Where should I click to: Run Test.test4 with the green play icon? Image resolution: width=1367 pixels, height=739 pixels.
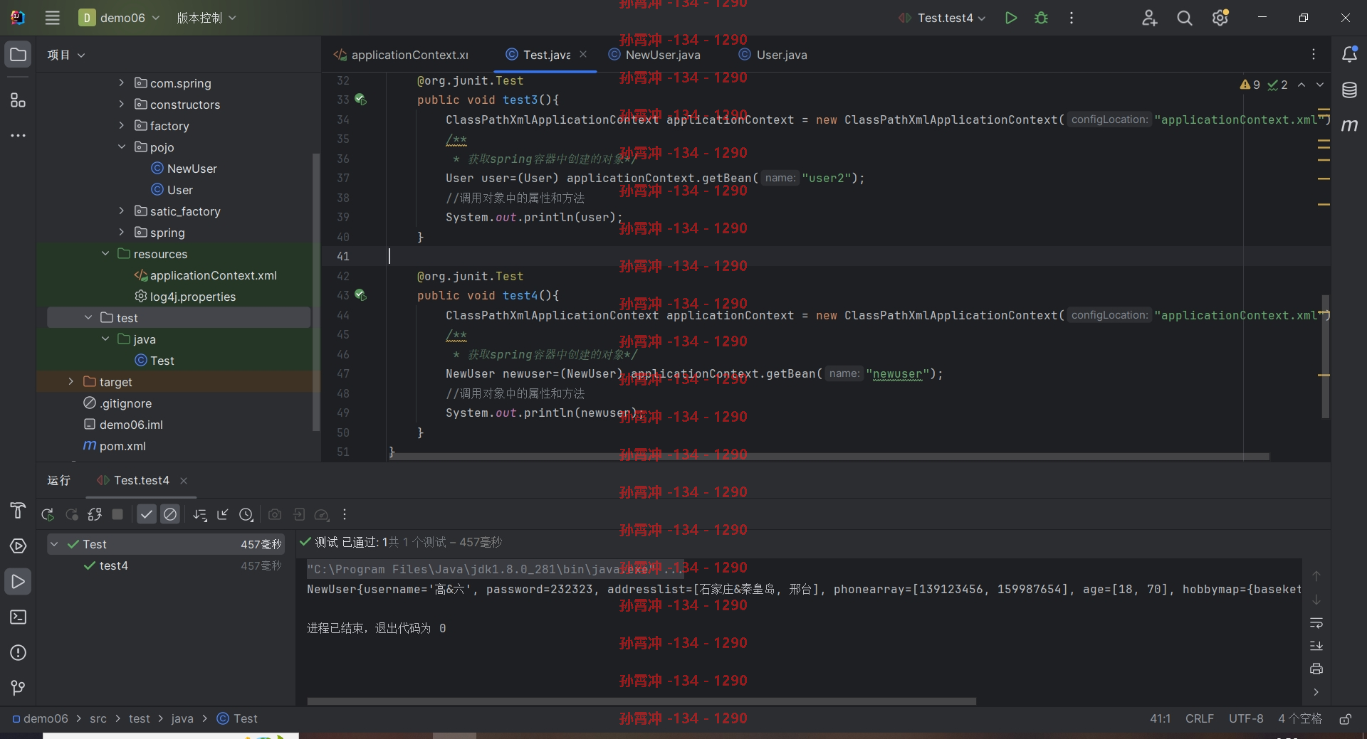[1010, 18]
